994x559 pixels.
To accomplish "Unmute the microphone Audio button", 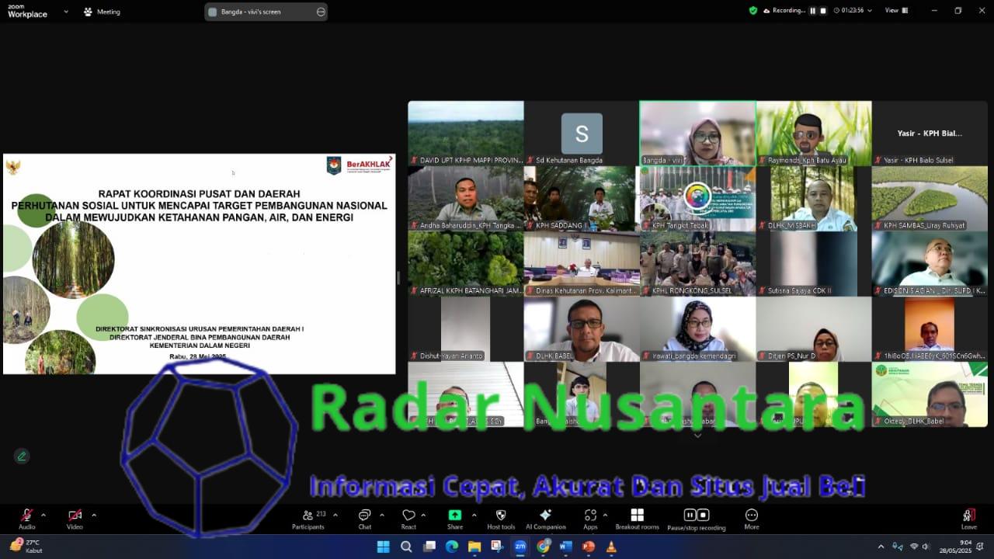I will 26,517.
